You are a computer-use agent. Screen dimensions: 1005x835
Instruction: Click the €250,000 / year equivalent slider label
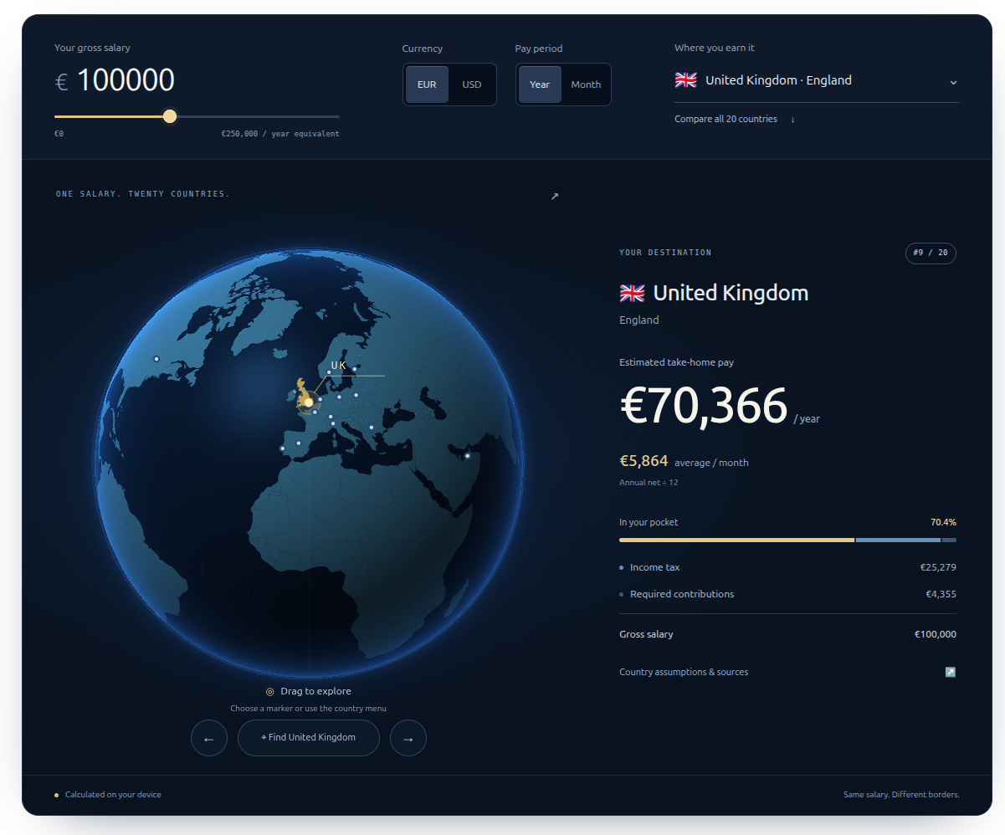point(280,134)
